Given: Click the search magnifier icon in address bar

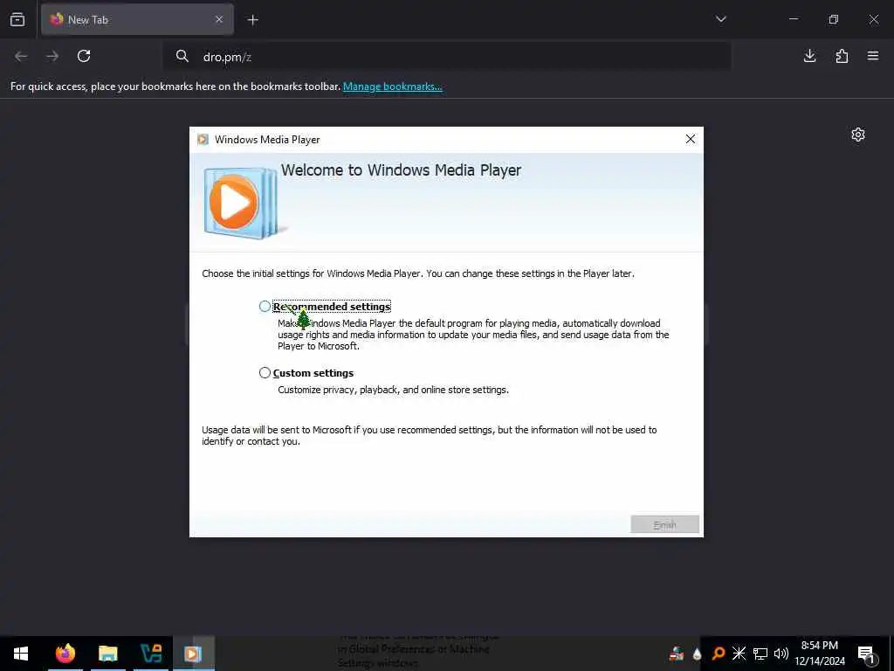Looking at the screenshot, I should click(182, 56).
